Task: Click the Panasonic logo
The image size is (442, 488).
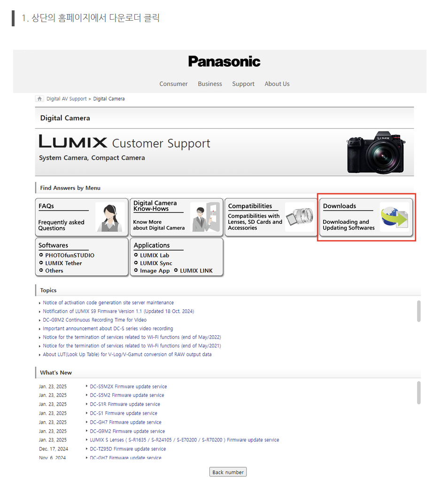Action: [x=224, y=62]
